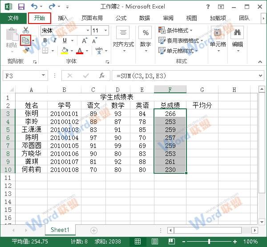Open 单元格样式 (Cell Styles)
The width and height of the screenshot is (267, 247).
(178, 51)
